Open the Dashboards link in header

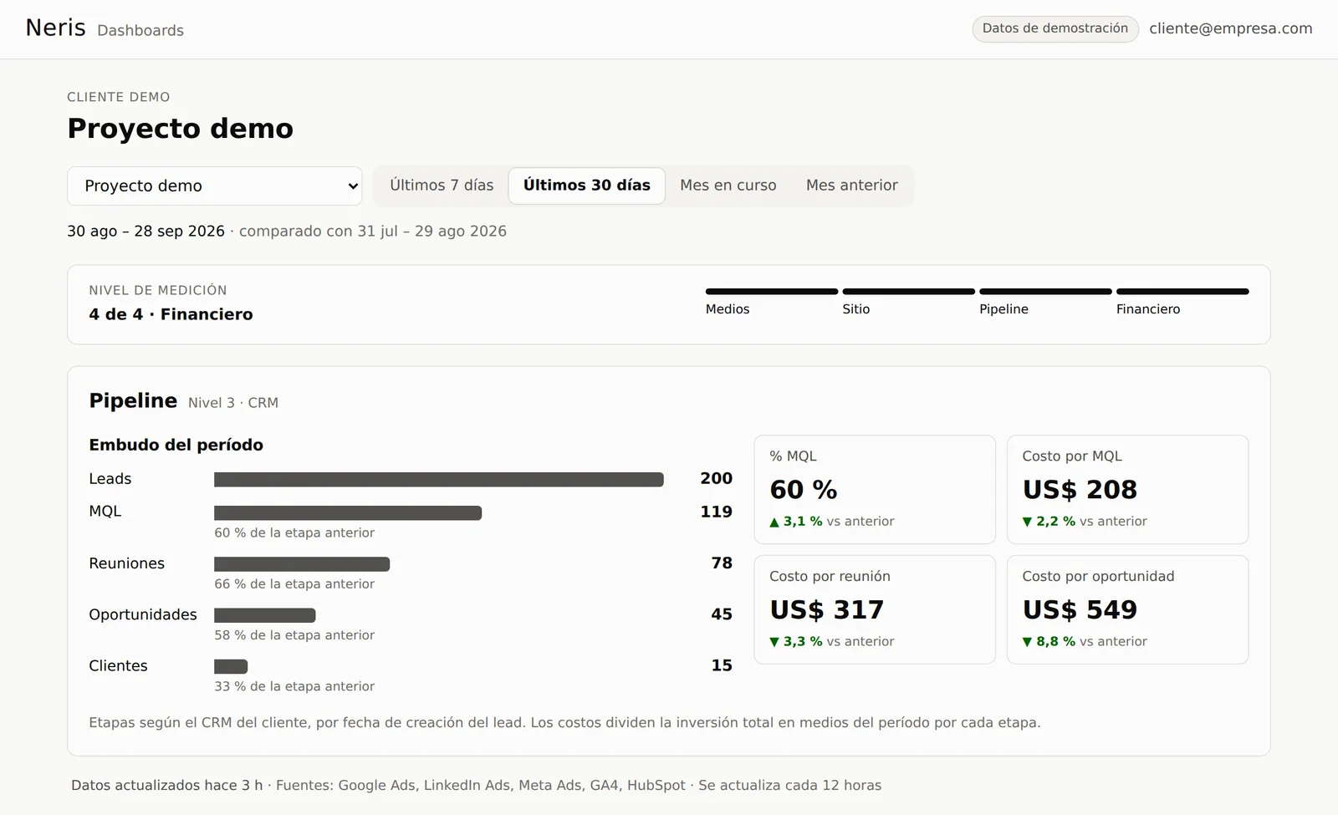point(140,30)
